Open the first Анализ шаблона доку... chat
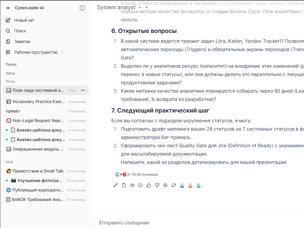304x228 pixels. 46,130
